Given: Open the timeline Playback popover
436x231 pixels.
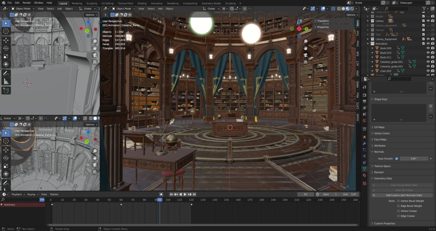Looking at the screenshot, I should click(x=18, y=194).
